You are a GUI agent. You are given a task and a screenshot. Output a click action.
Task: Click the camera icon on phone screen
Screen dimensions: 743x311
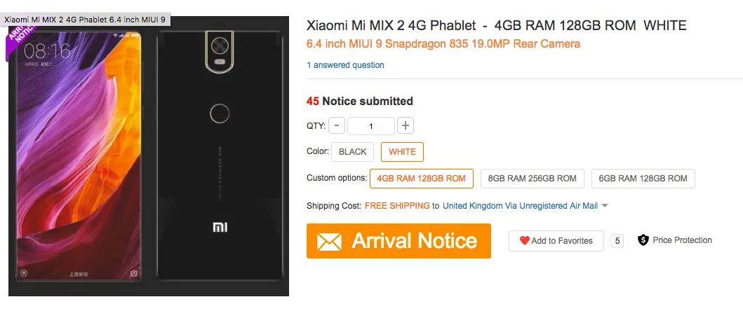click(134, 273)
